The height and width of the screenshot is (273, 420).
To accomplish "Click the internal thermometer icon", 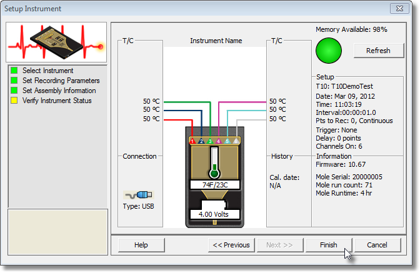I will (214, 162).
